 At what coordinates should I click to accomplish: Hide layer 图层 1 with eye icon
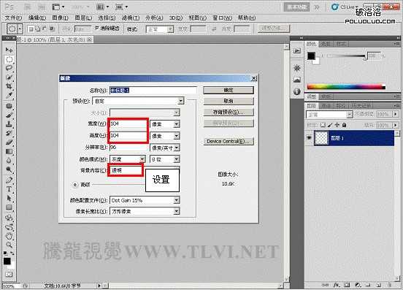[x=310, y=138]
